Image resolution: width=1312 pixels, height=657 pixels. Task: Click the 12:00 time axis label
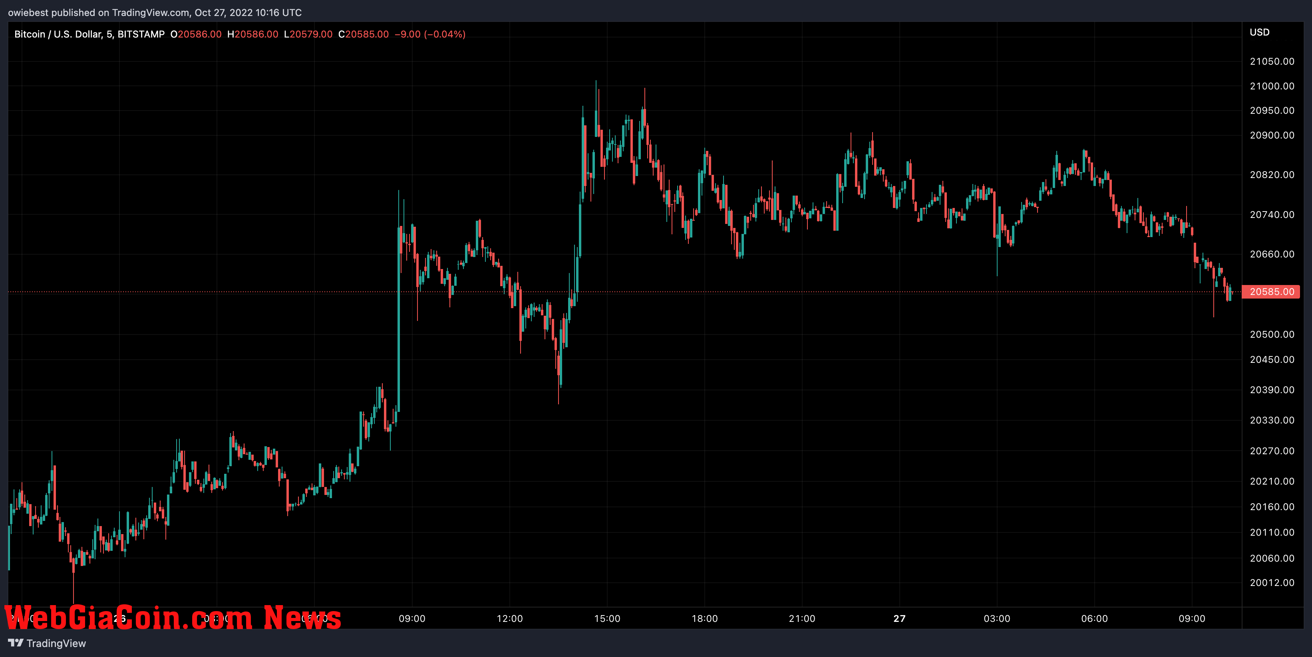pyautogui.click(x=509, y=618)
